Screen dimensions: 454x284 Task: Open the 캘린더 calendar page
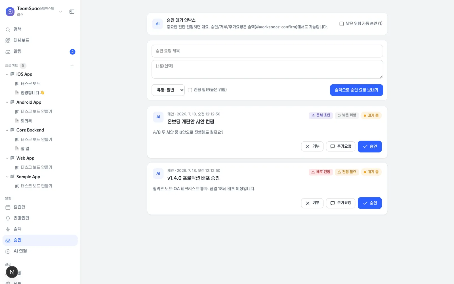point(40,207)
